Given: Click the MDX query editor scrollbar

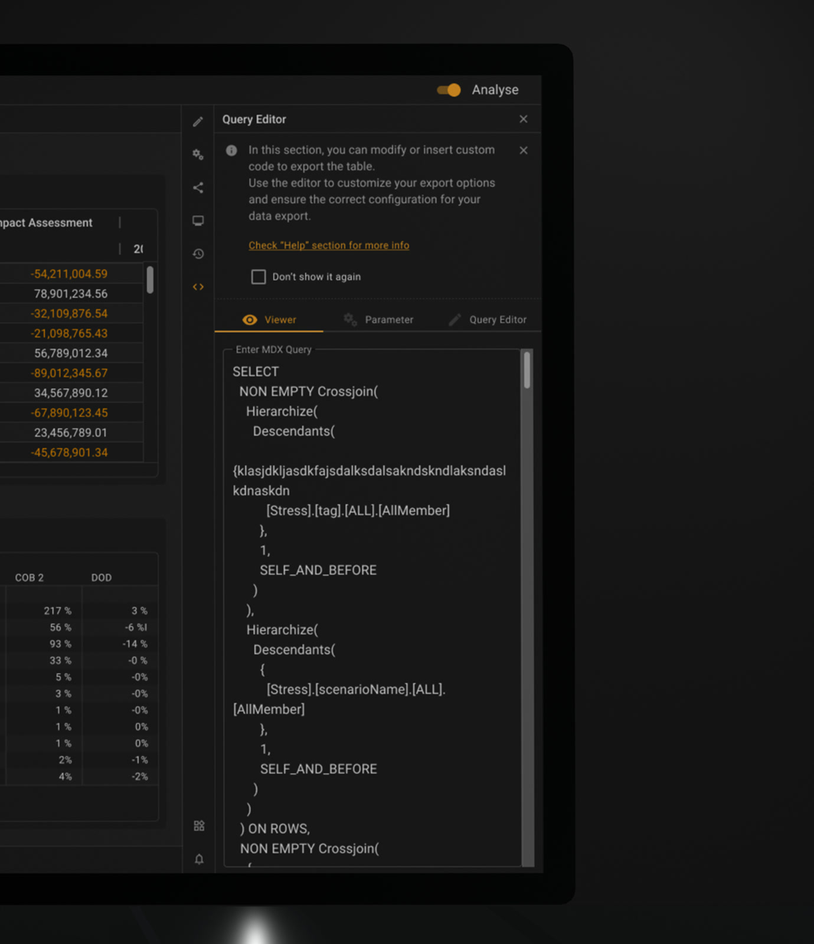Looking at the screenshot, I should (527, 371).
